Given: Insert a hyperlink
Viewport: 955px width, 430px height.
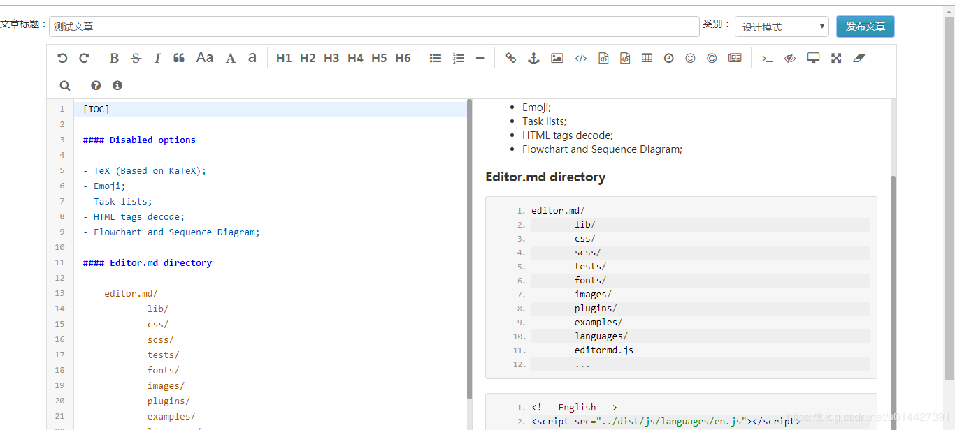Looking at the screenshot, I should coord(511,59).
